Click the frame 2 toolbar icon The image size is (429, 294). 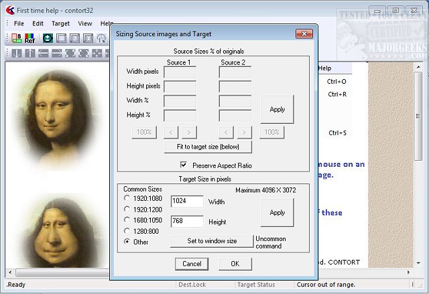point(74,38)
